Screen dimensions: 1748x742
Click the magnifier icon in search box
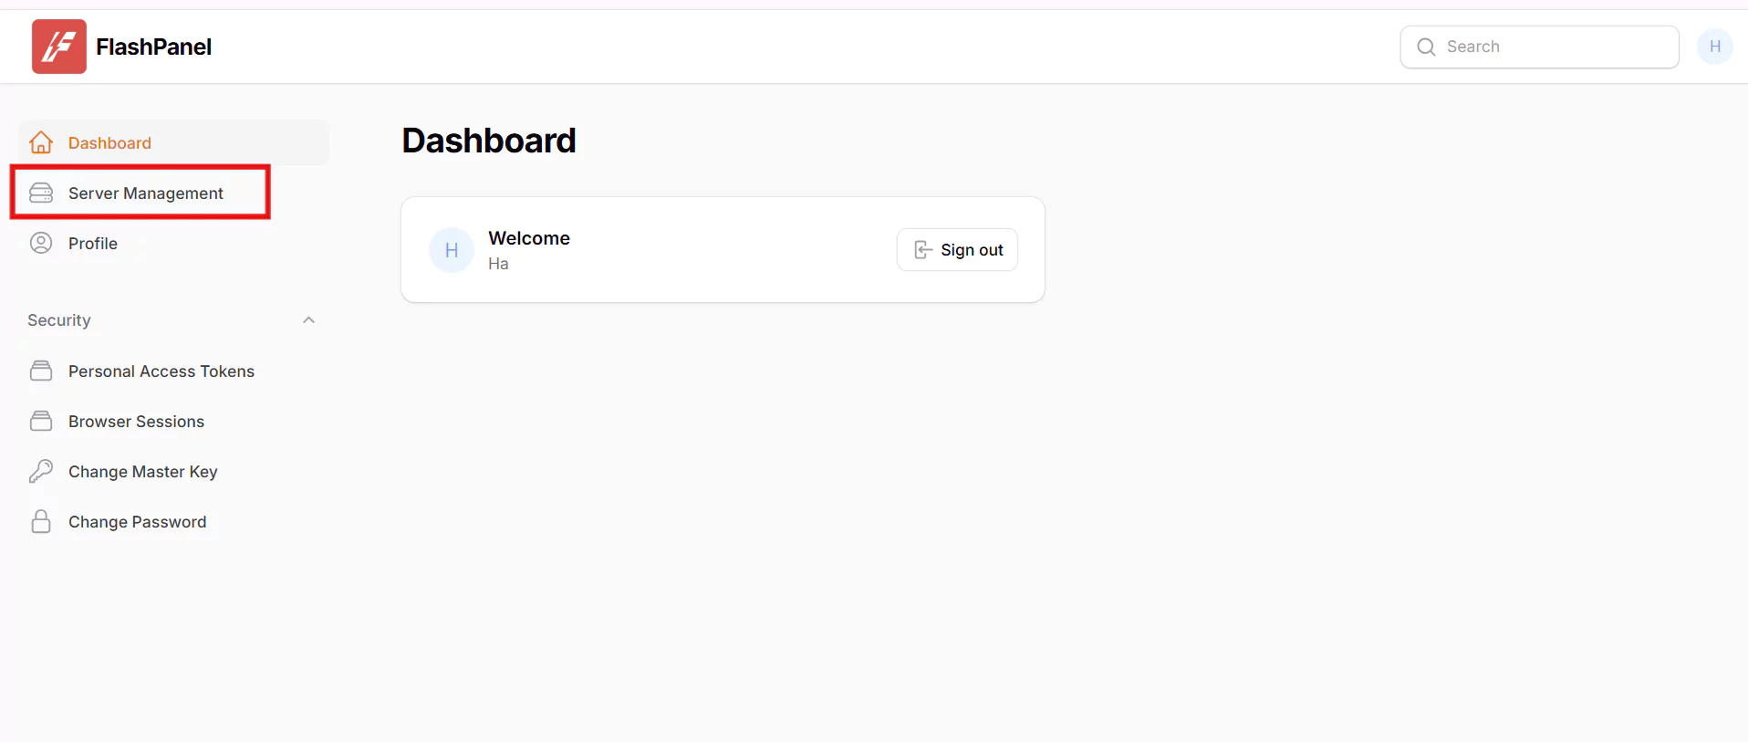point(1426,47)
